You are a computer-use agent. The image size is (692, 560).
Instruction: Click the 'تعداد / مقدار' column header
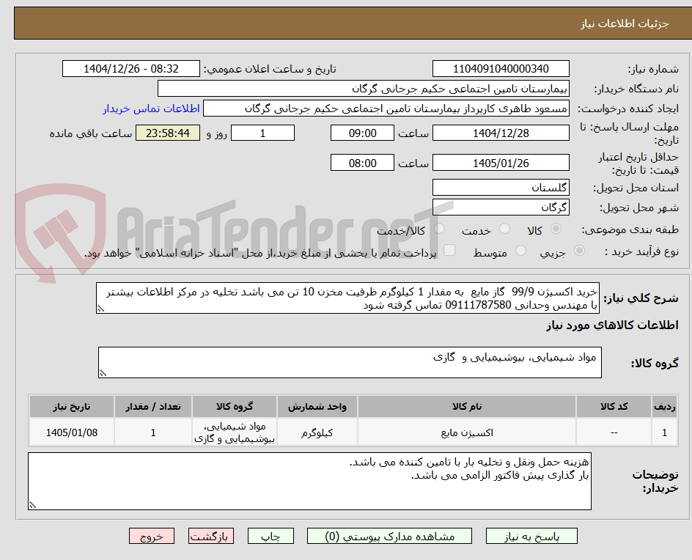point(153,406)
